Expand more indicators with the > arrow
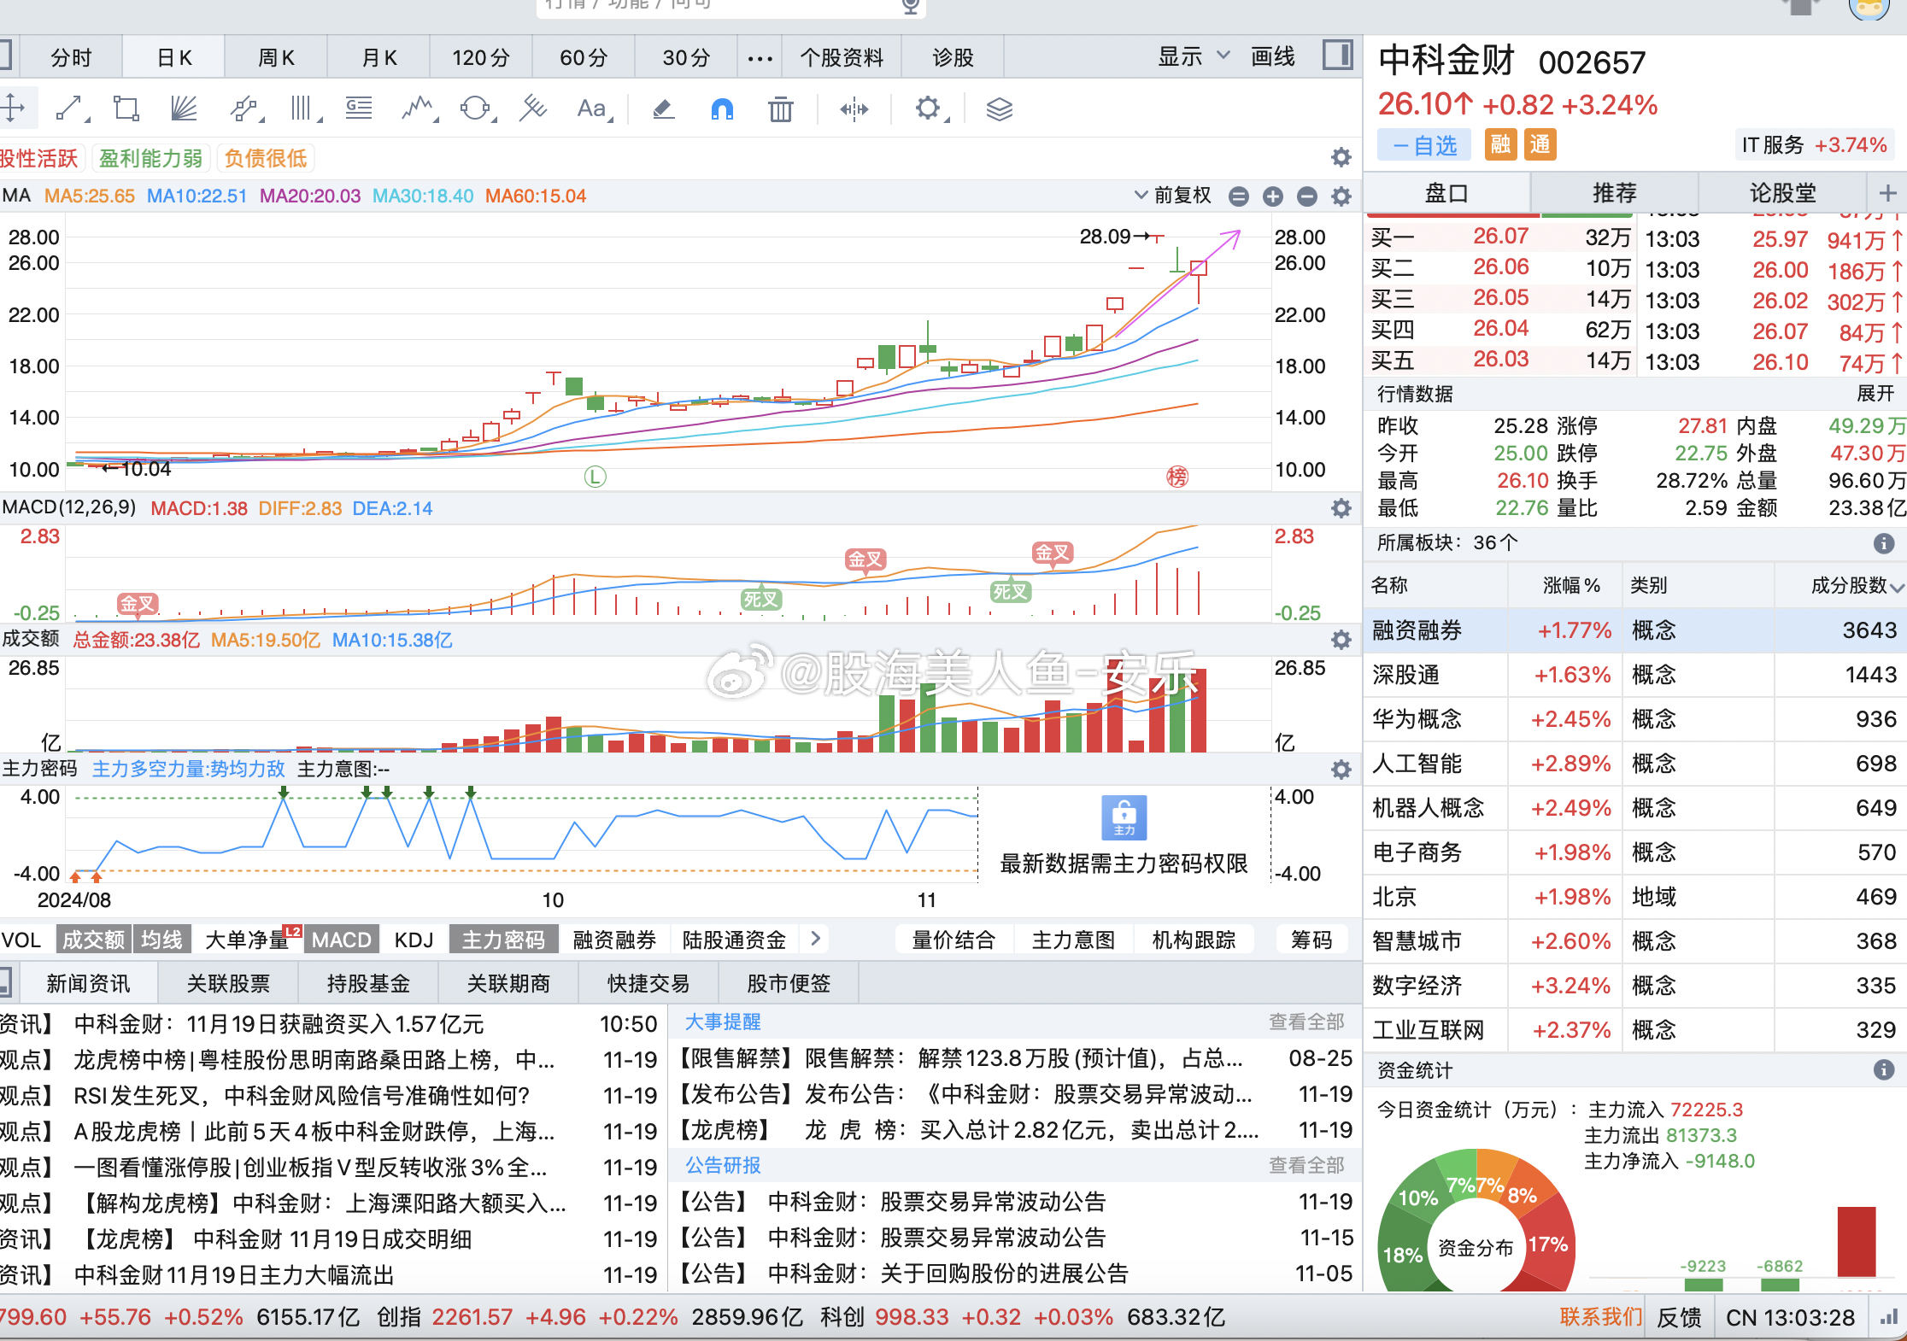1907x1341 pixels. pos(816,939)
